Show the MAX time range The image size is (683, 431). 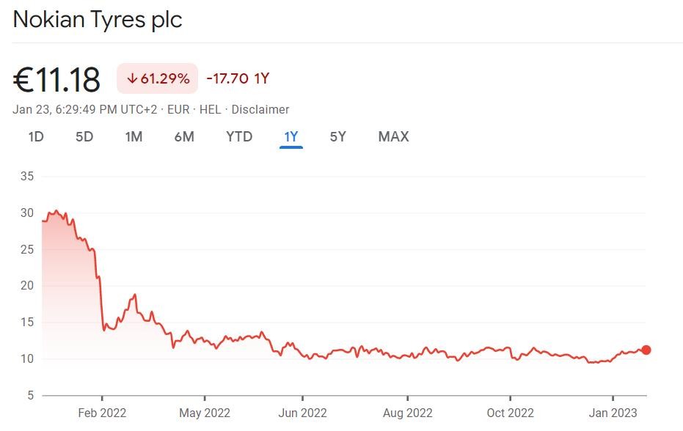click(393, 136)
